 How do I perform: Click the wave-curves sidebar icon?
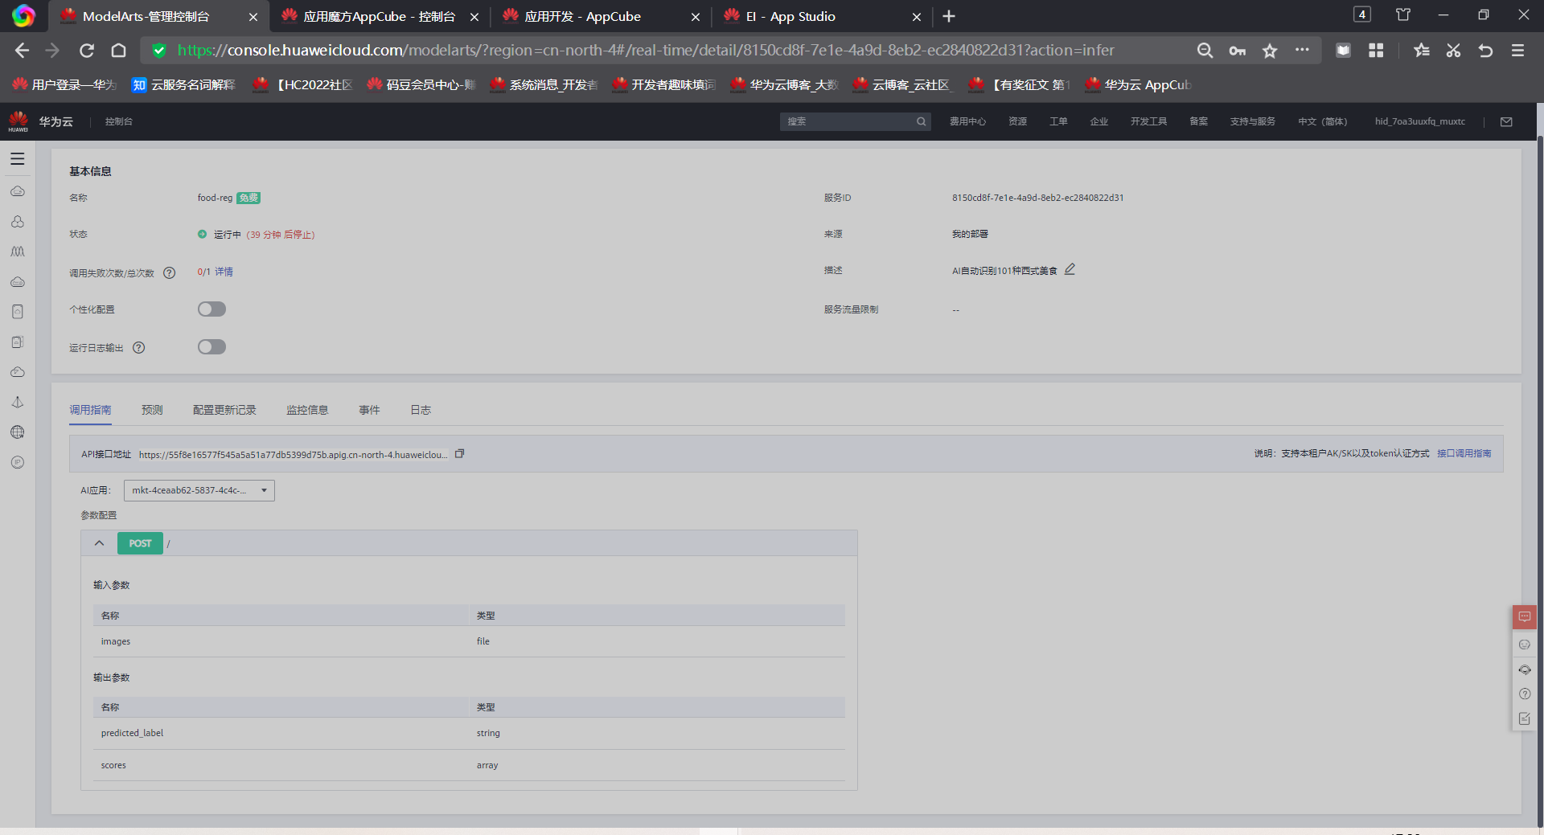[18, 252]
